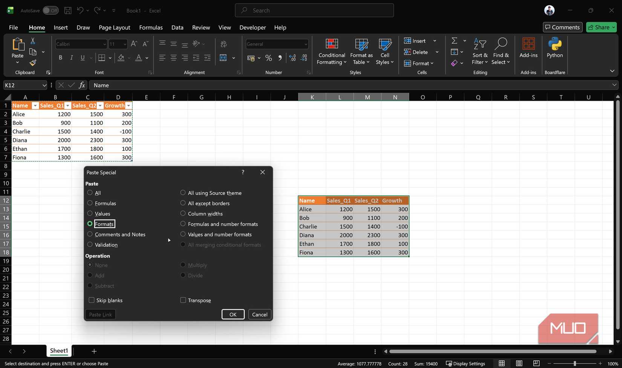This screenshot has height=368, width=622.
Task: Click the Insert Function fx icon
Action: point(82,85)
